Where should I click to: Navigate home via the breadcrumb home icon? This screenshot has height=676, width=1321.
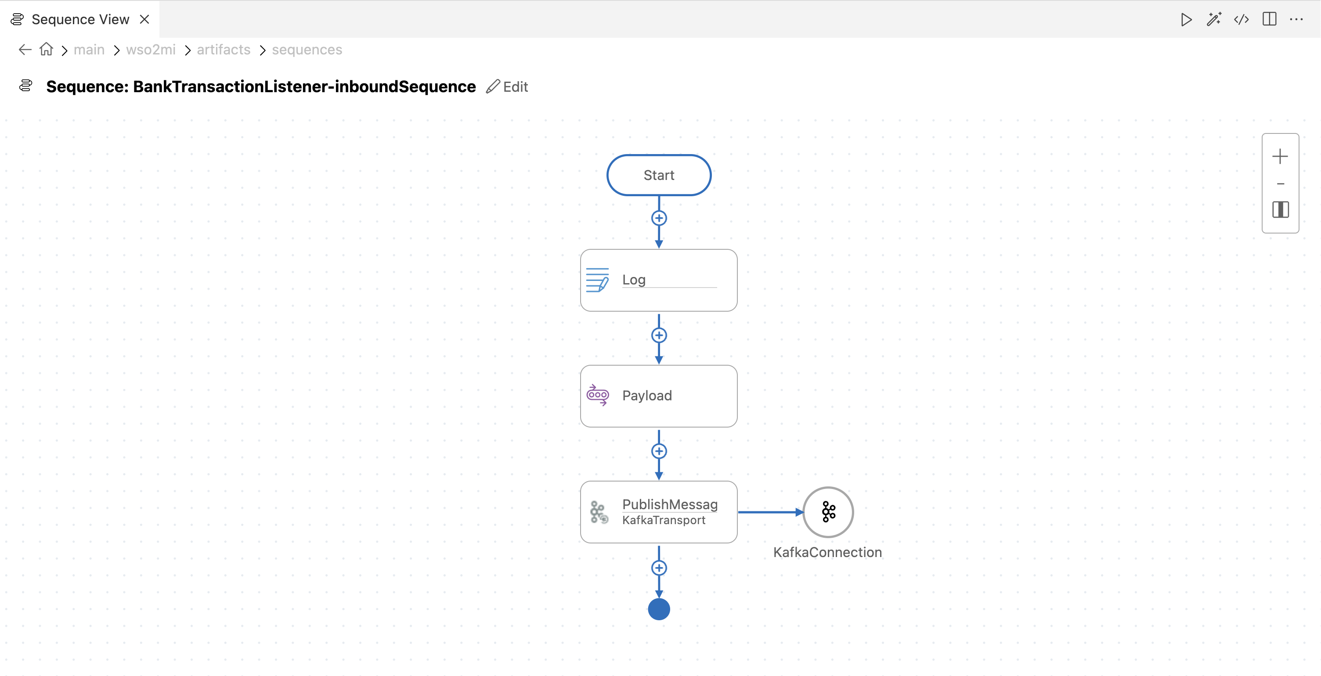tap(46, 49)
